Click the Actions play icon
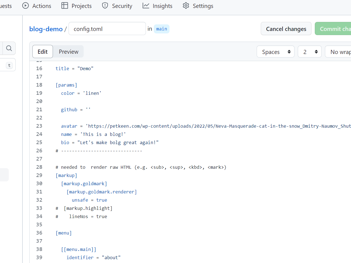The height and width of the screenshot is (263, 351). point(26,5)
